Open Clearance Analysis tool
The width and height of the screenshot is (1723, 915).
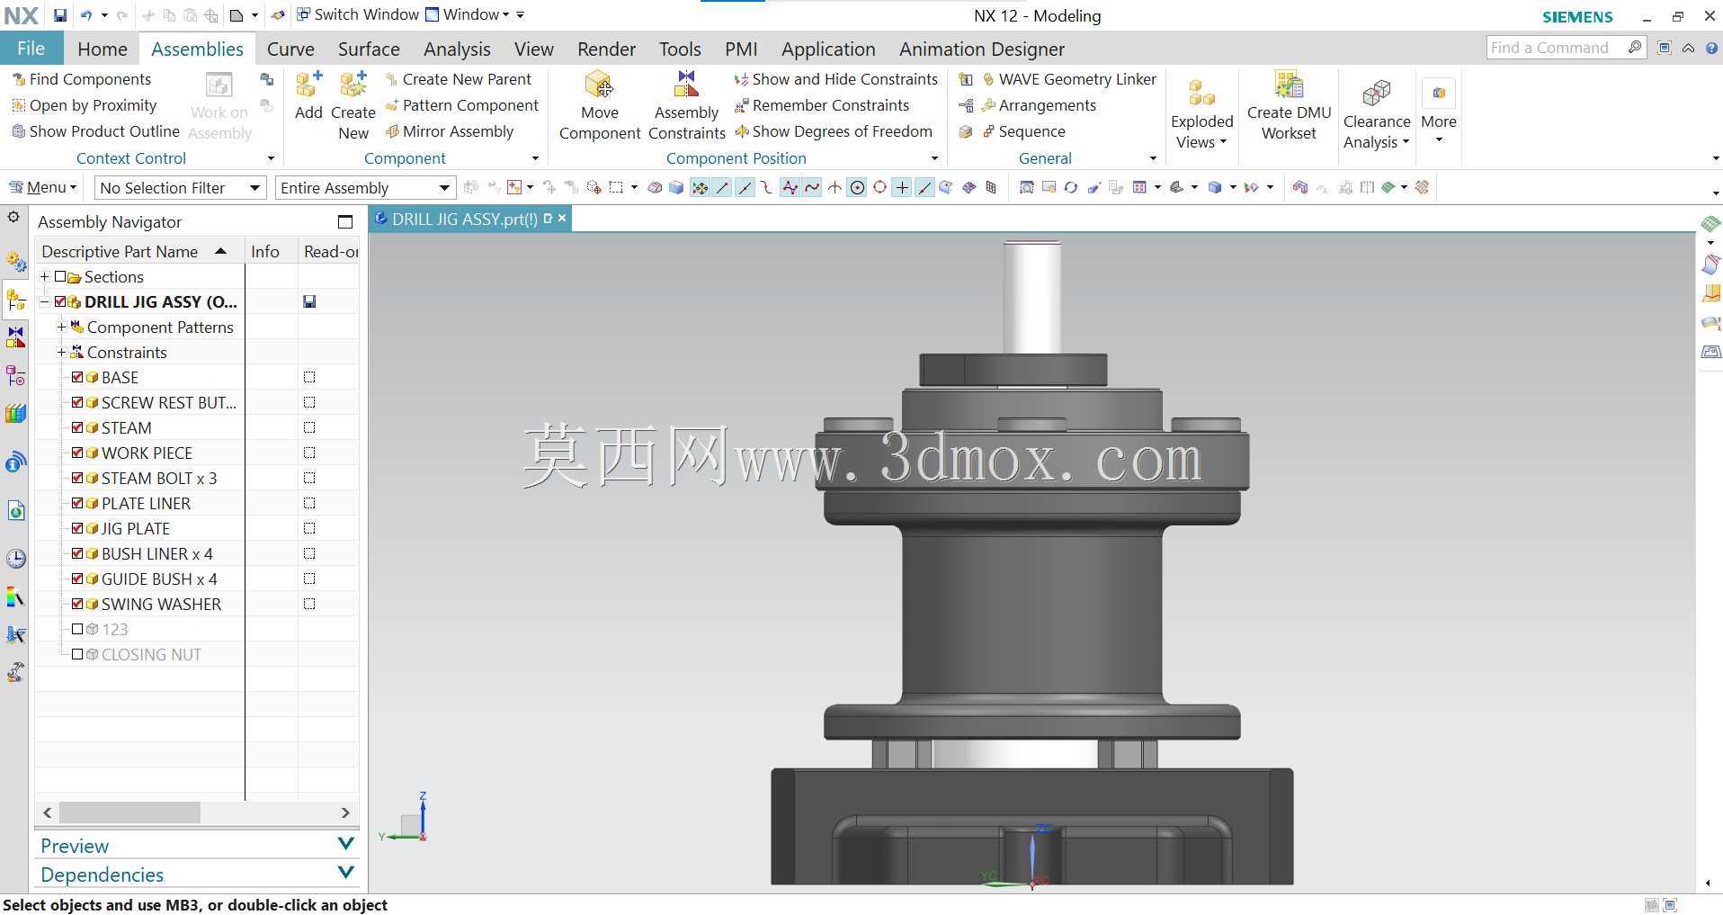point(1377,114)
